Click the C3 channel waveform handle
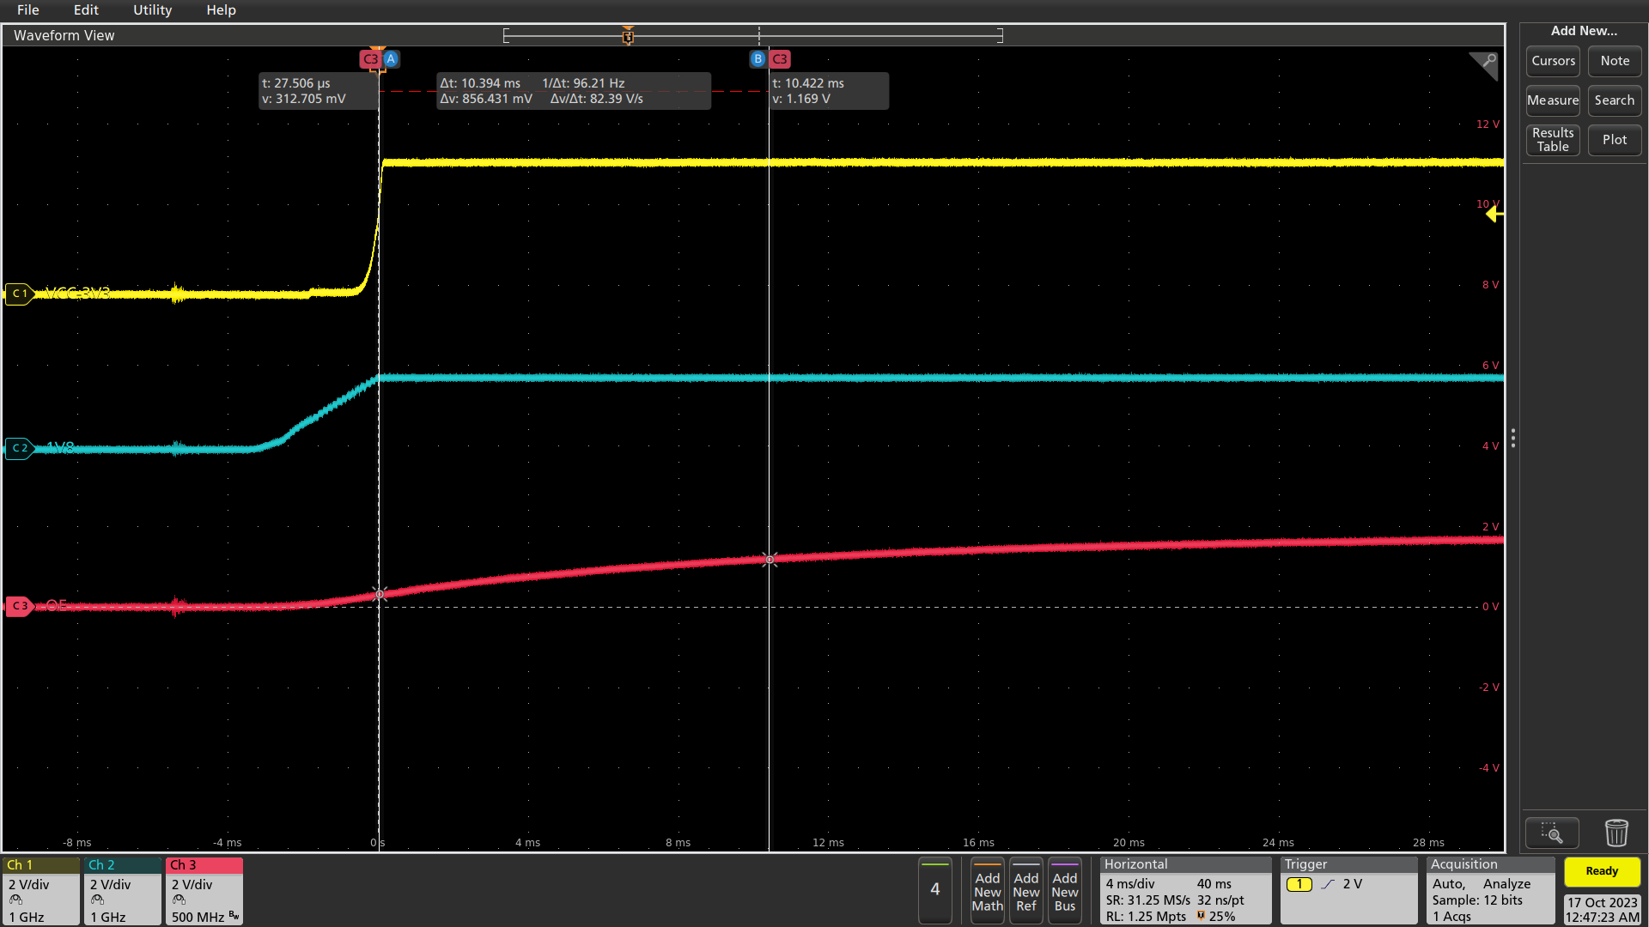 (x=19, y=606)
